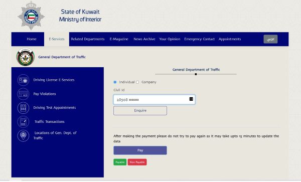Screen dimensions: 301x182
Task: Switch language with the Arabic button
Action: [270, 39]
